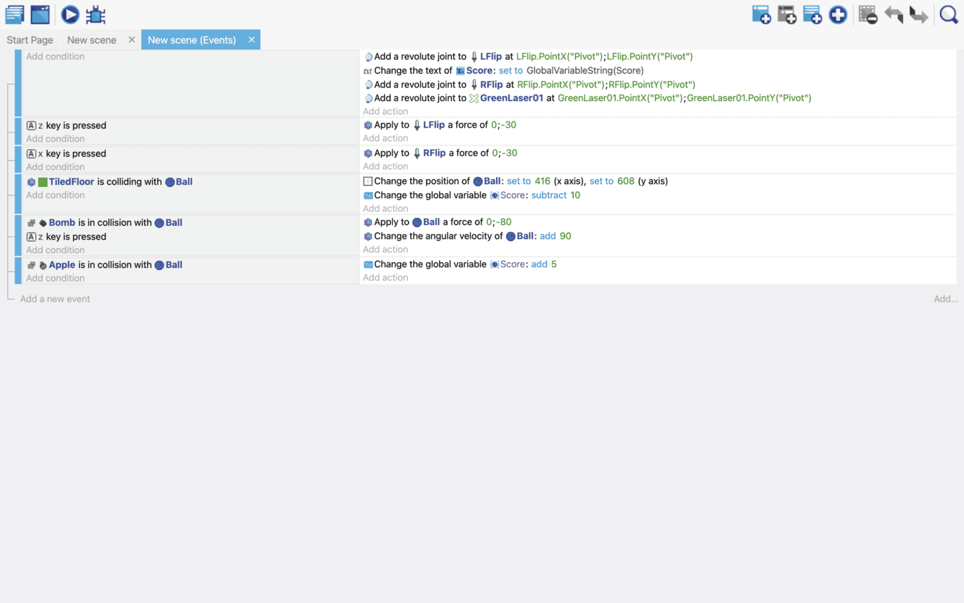This screenshot has height=603, width=964.
Task: Edit the 'subtract' operator in Score action
Action: click(x=549, y=196)
